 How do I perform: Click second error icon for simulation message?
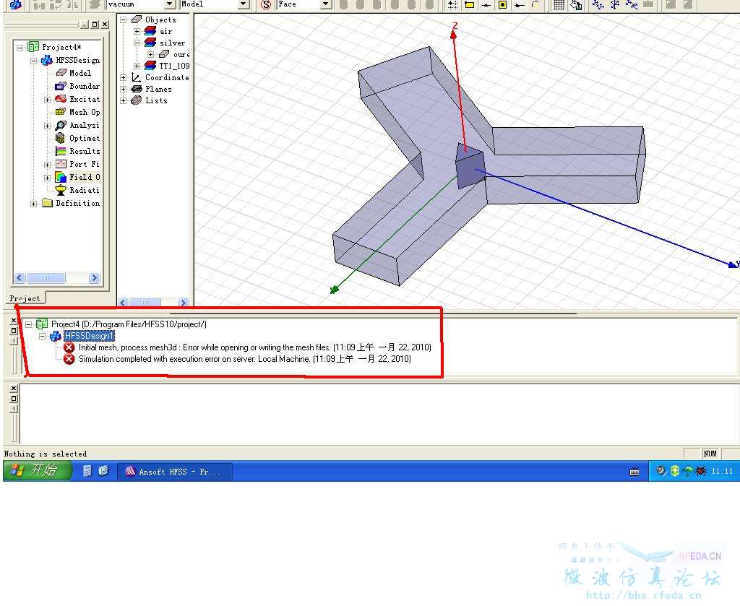(69, 360)
